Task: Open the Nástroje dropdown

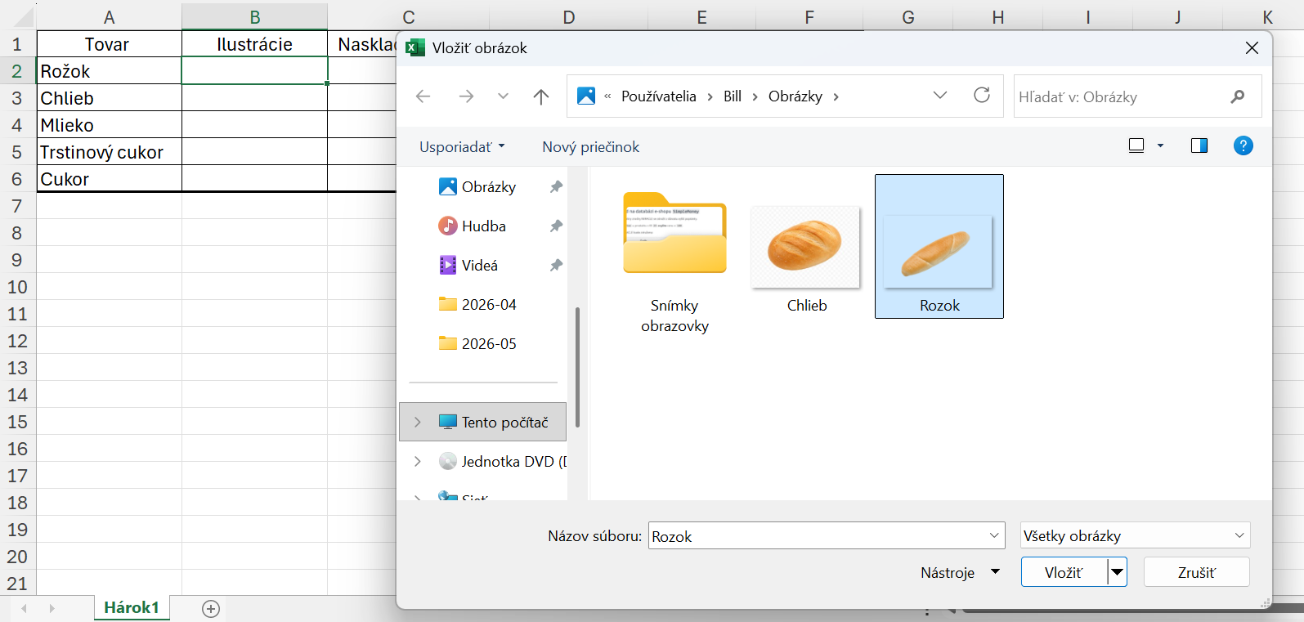Action: pos(960,573)
